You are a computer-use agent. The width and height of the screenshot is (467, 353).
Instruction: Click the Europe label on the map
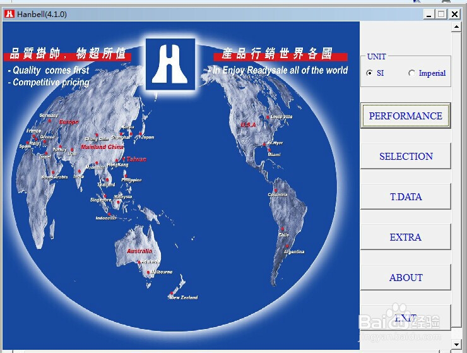(x=69, y=122)
